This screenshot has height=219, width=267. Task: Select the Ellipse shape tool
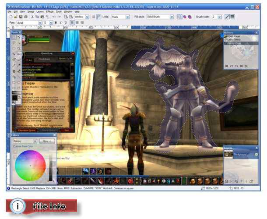pos(14,88)
